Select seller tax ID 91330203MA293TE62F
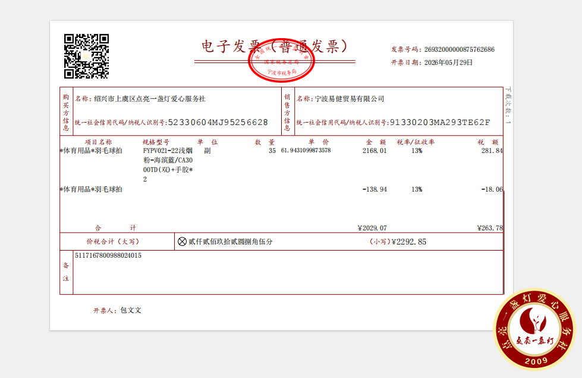The image size is (582, 378). [x=440, y=122]
